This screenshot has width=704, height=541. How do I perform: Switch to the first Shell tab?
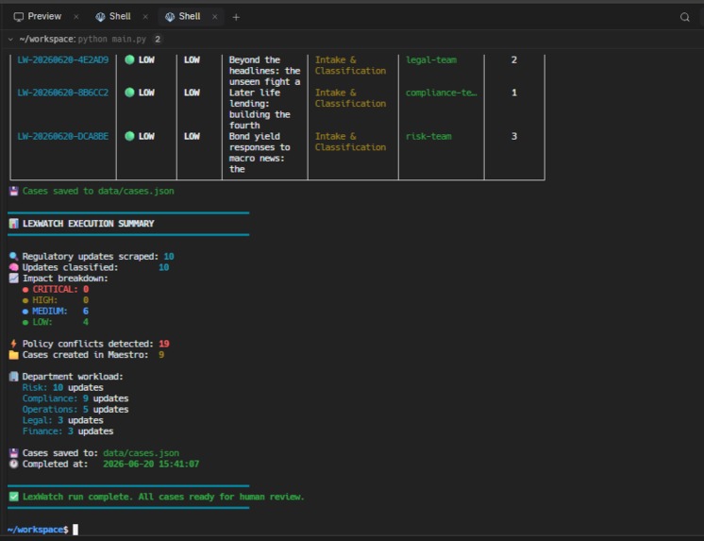point(113,17)
